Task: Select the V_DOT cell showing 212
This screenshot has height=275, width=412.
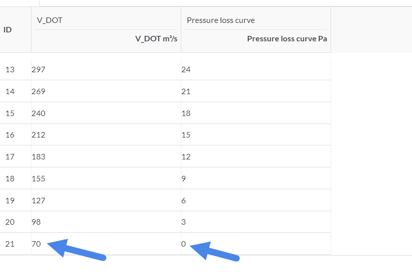Action: 106,135
